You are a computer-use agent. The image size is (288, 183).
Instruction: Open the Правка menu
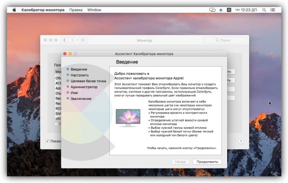(x=76, y=10)
